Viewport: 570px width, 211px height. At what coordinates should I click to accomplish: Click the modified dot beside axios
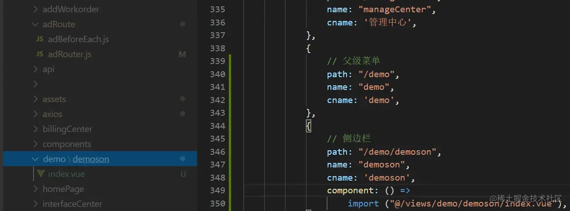point(183,114)
